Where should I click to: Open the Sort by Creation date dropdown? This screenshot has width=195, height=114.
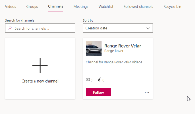(118, 28)
